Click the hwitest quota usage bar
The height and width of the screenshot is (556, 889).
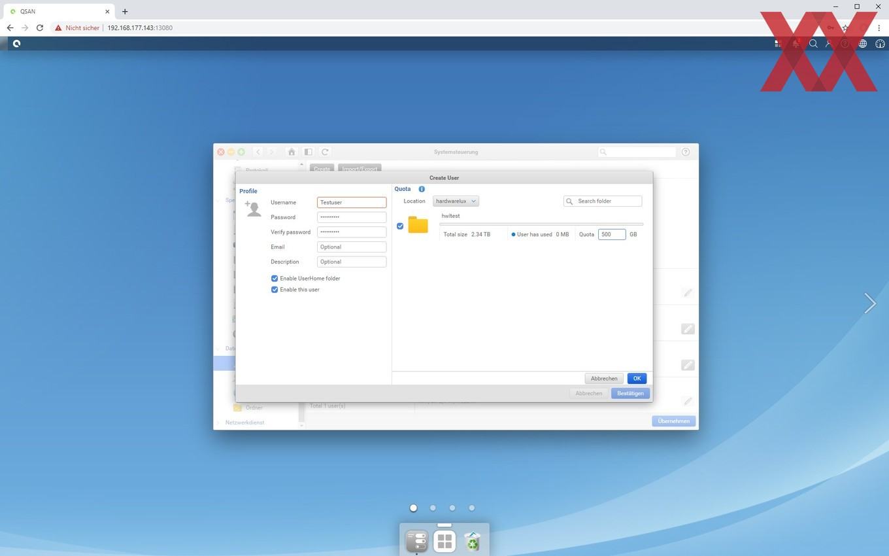541,224
